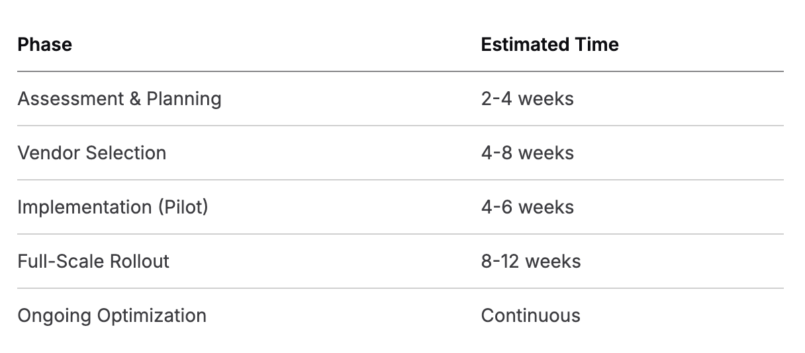Click the Estimated Time column header
Screen dimensions: 805x353
point(549,45)
